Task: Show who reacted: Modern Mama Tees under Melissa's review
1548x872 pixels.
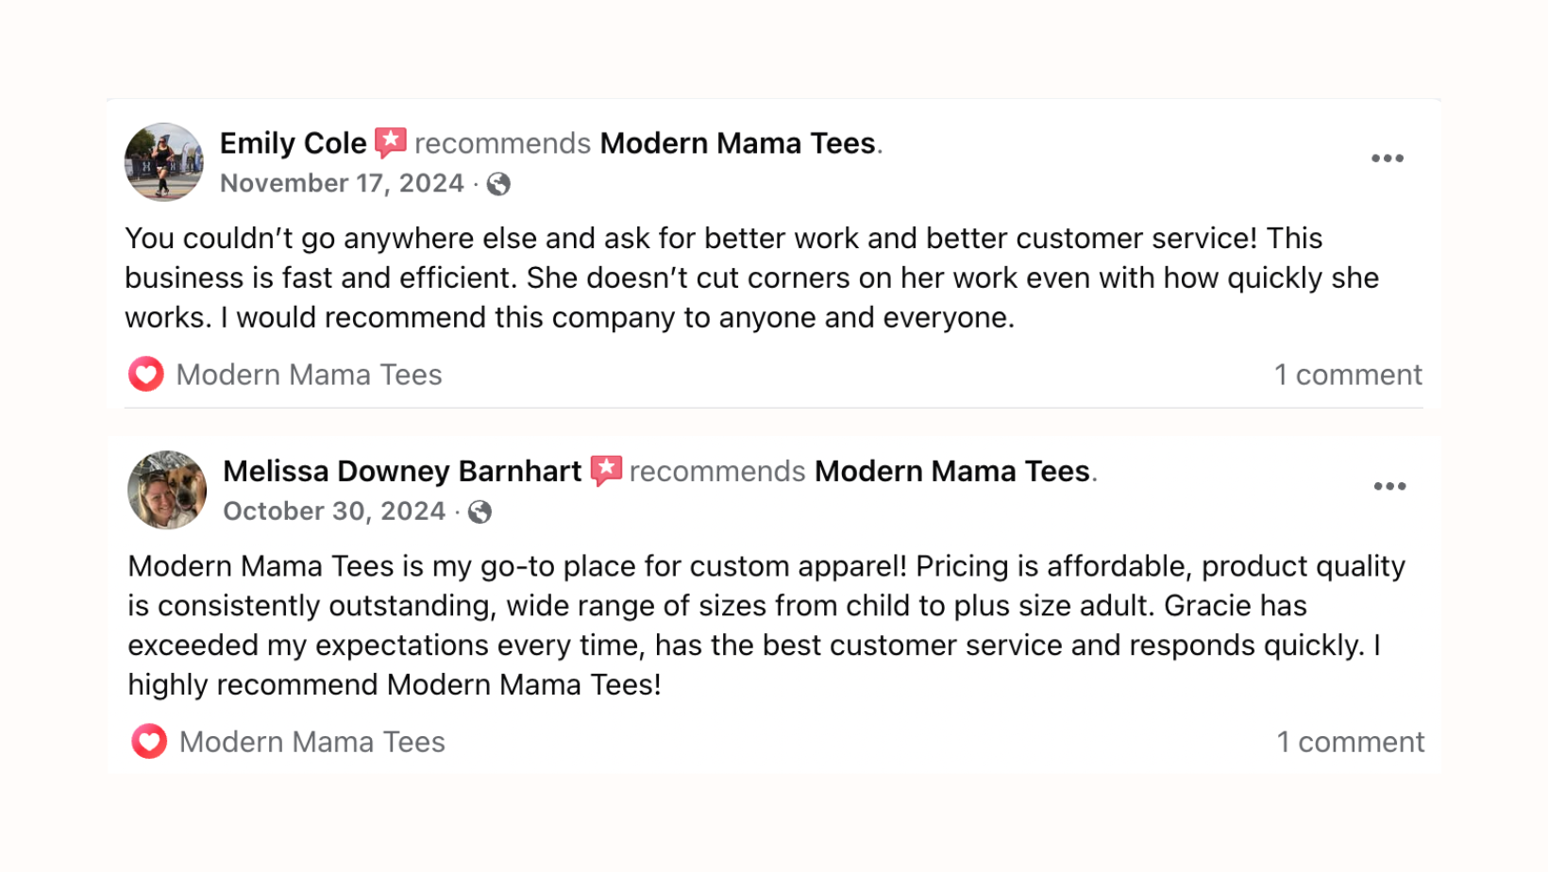Action: (x=311, y=742)
